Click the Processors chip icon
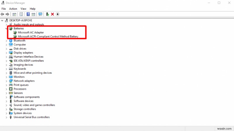 11,89
